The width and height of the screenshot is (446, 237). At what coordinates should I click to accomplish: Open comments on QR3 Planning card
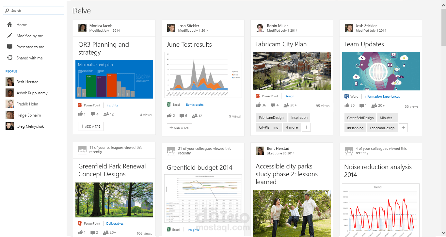(93, 115)
